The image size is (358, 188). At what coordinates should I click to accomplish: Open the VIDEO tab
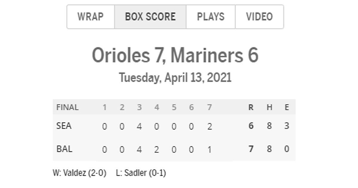point(259,17)
